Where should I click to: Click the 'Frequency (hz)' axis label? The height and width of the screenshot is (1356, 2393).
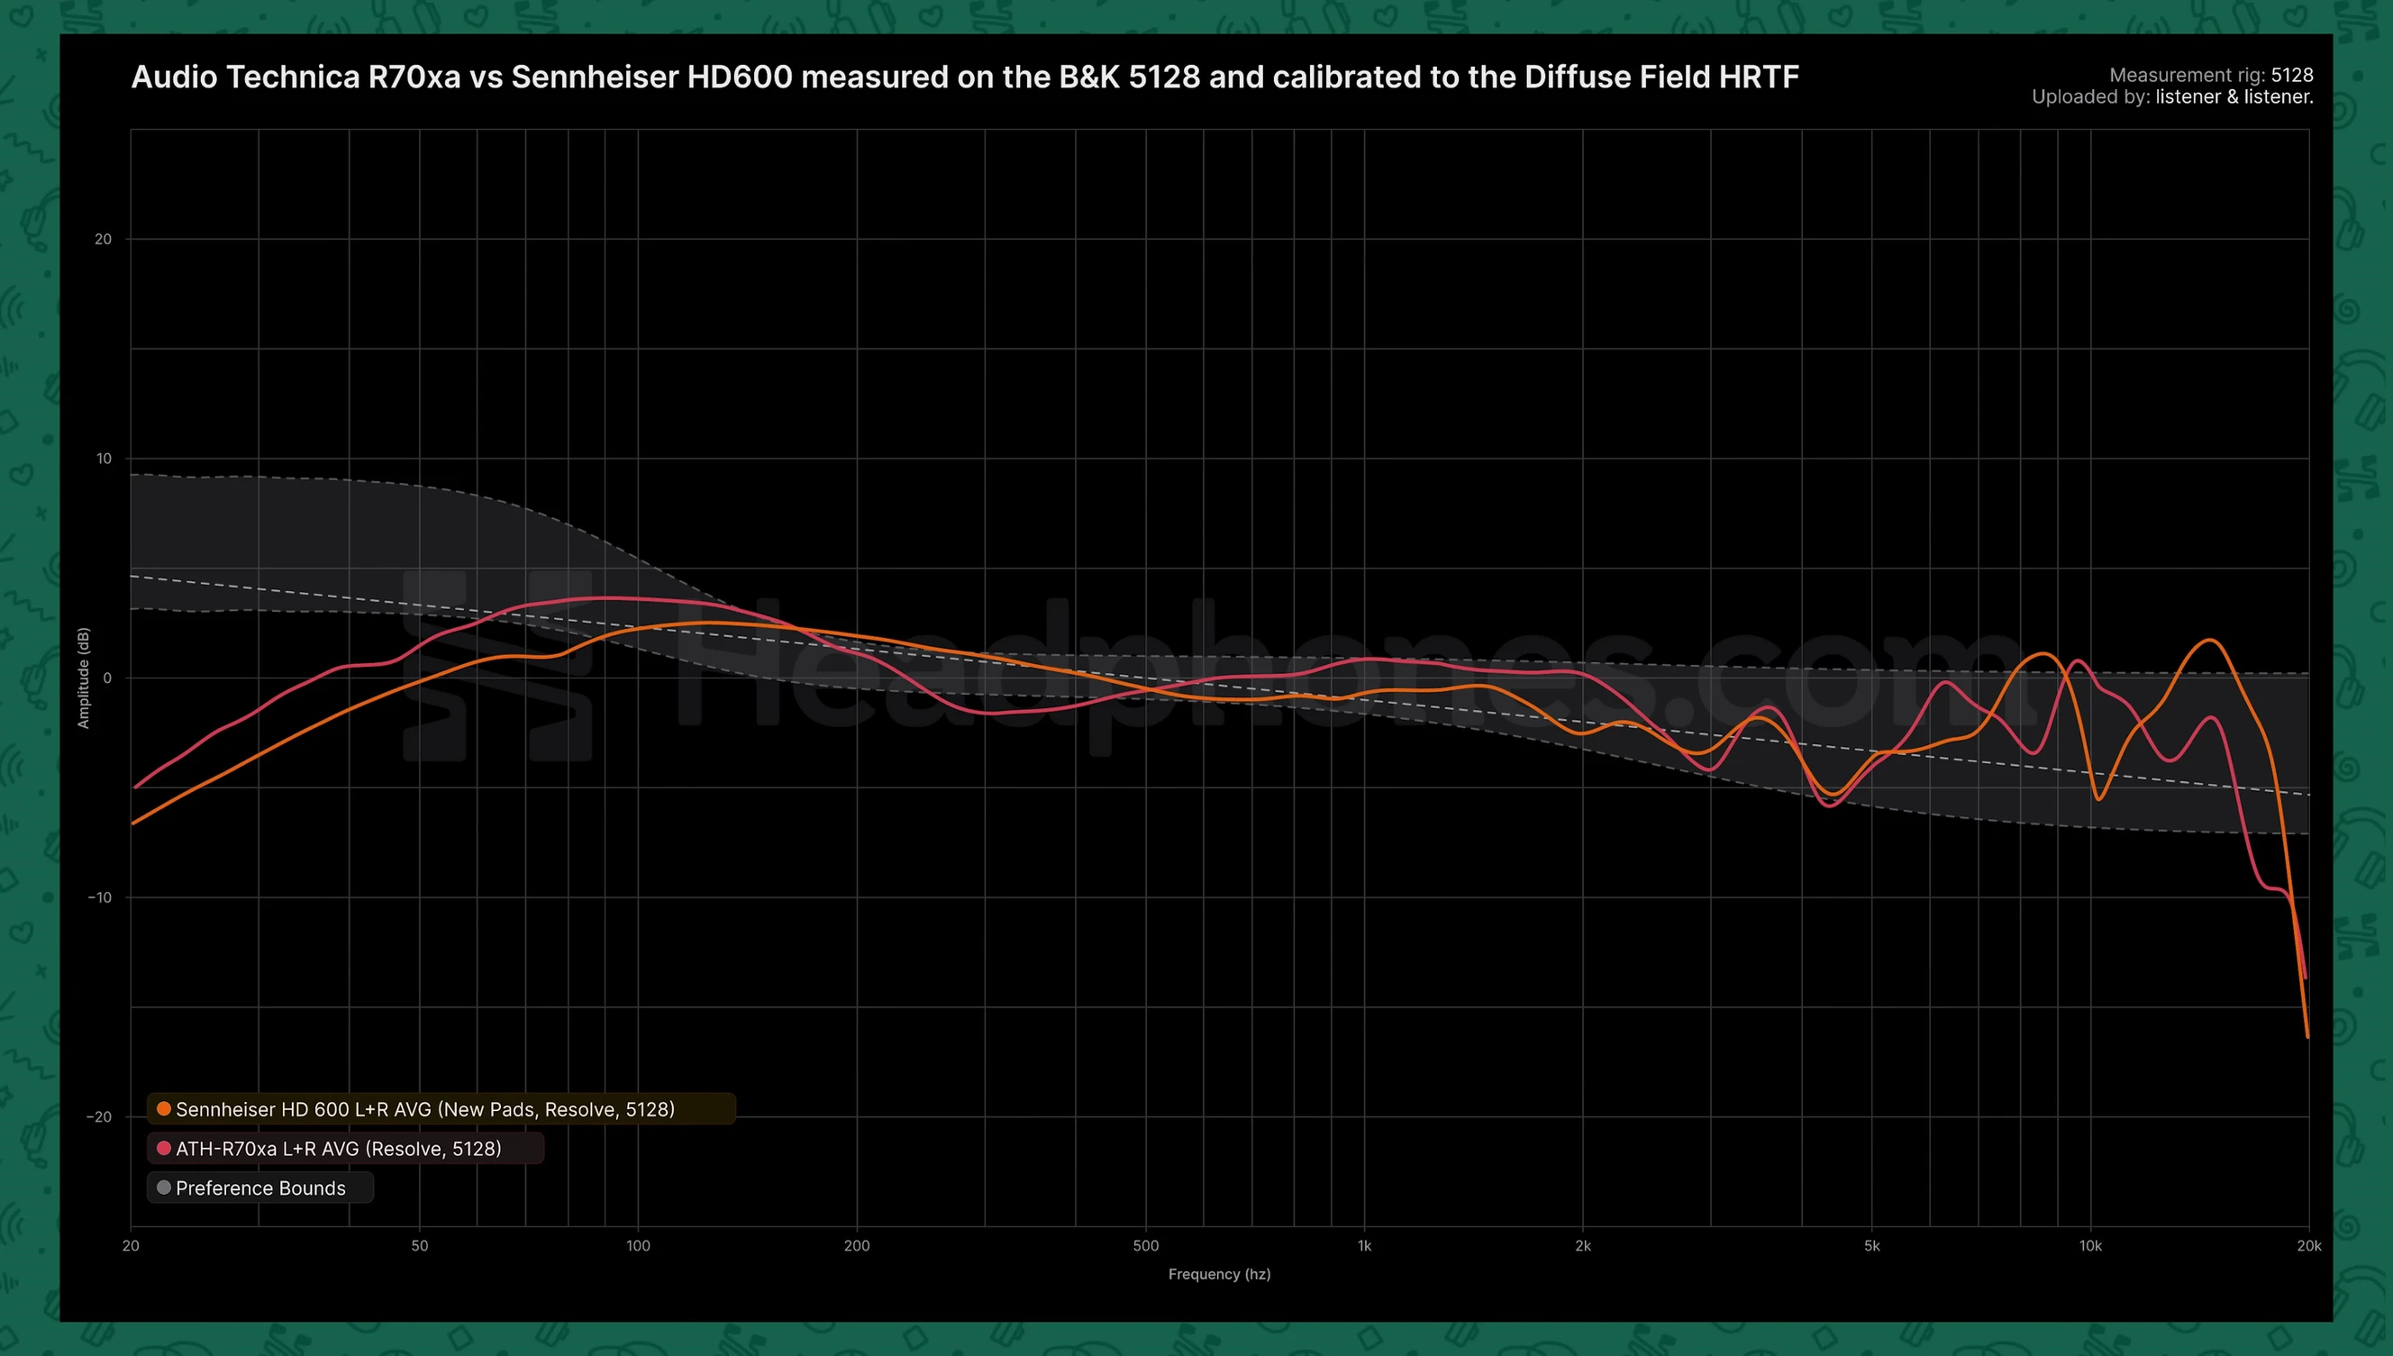[1219, 1274]
